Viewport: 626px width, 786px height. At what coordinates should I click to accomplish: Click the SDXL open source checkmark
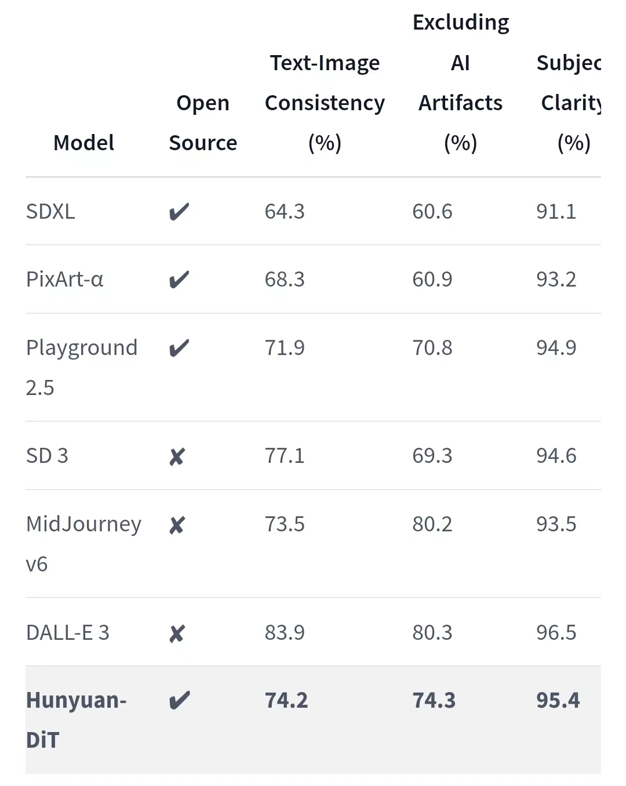coord(179,212)
